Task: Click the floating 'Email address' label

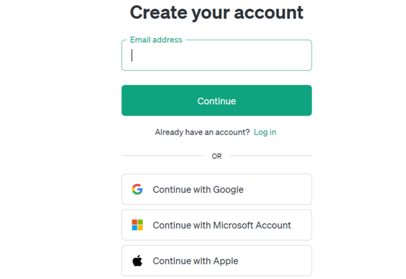Action: 156,40
